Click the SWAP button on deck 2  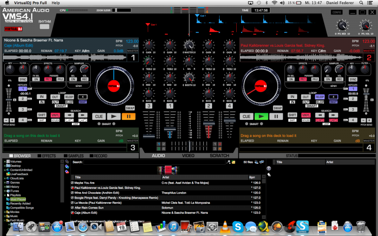277,108
